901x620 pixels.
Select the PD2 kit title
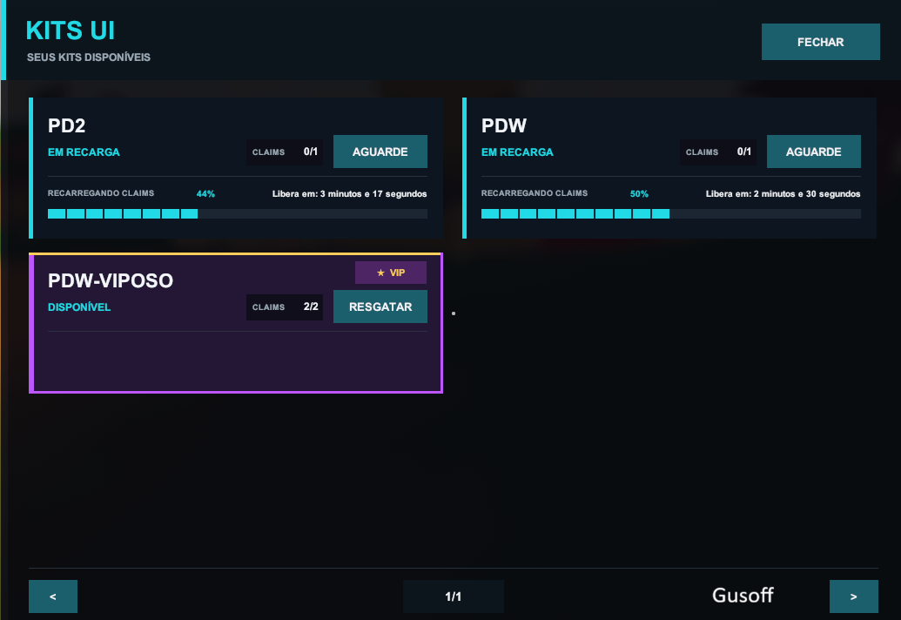click(67, 126)
